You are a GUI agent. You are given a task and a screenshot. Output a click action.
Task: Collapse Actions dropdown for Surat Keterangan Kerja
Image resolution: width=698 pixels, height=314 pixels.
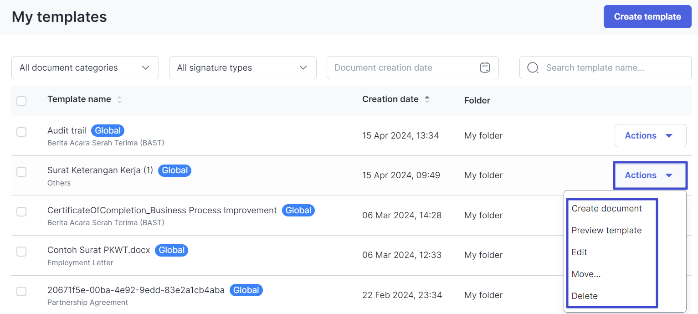[650, 175]
